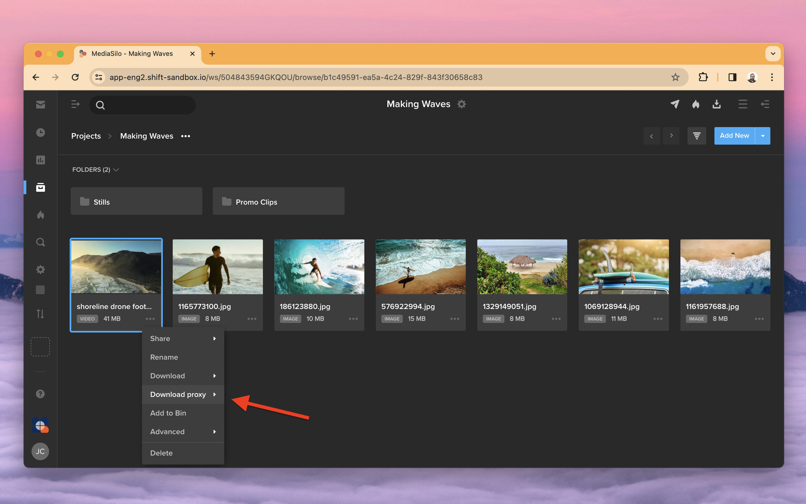Open more options for 1161957688.jpg

(759, 319)
